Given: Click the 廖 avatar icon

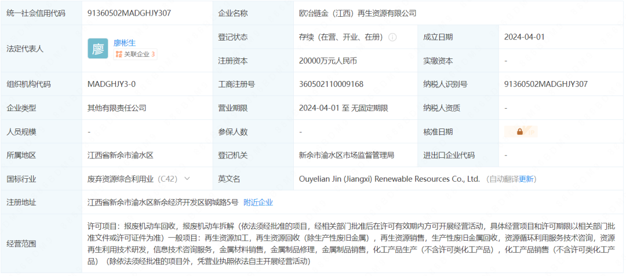Looking at the screenshot, I should (x=98, y=49).
